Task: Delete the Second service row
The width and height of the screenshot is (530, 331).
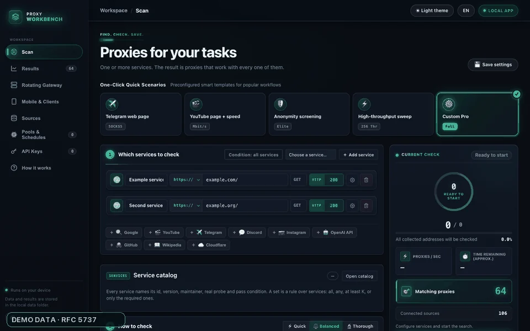Action: 366,206
